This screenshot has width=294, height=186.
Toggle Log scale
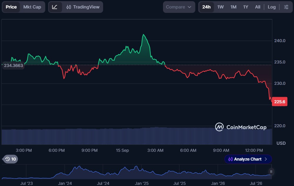point(271,7)
